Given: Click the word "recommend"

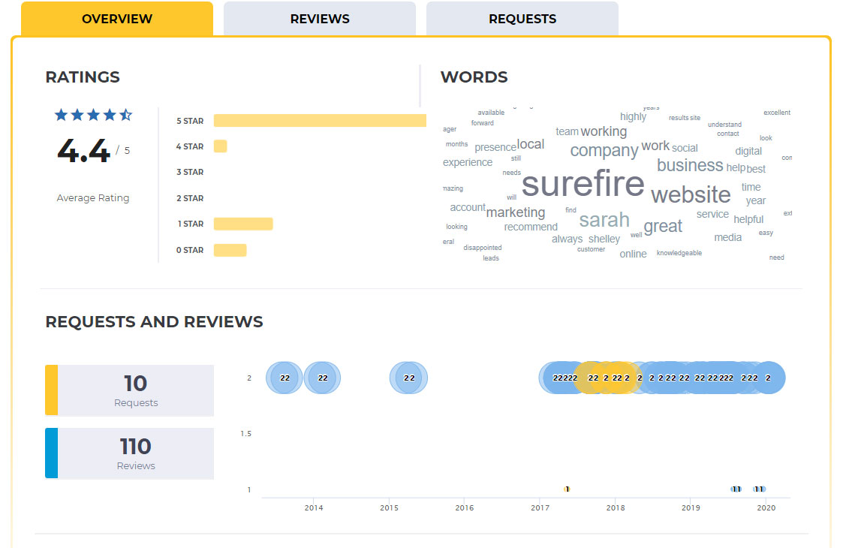Looking at the screenshot, I should (x=531, y=226).
